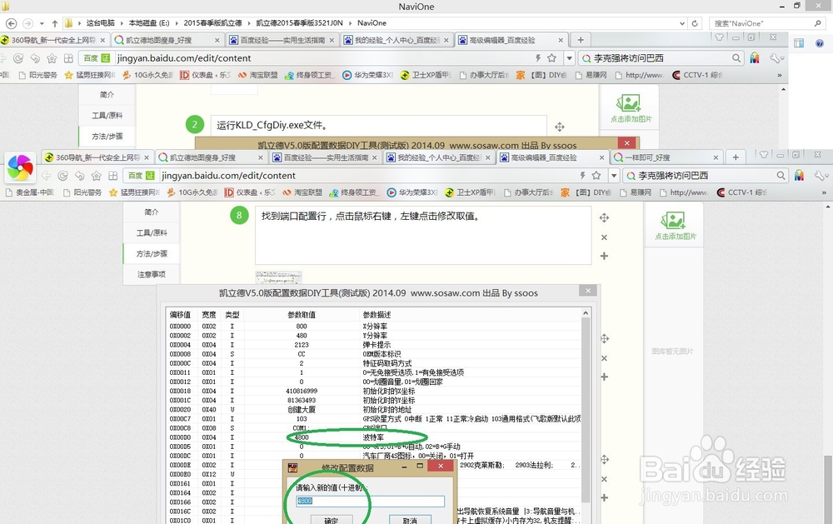Viewport: 833px width, 524px height.
Task: Select the 410816999 value cell in table
Action: point(302,391)
